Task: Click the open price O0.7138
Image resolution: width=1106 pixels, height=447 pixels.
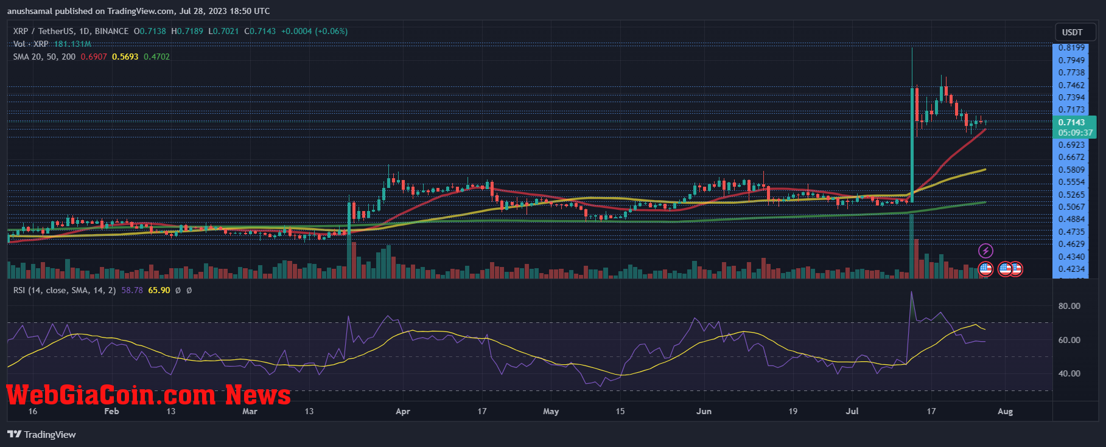Action: click(150, 31)
